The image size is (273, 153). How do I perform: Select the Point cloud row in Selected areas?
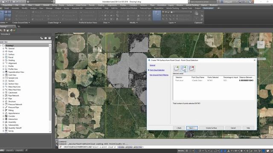pos(214,80)
